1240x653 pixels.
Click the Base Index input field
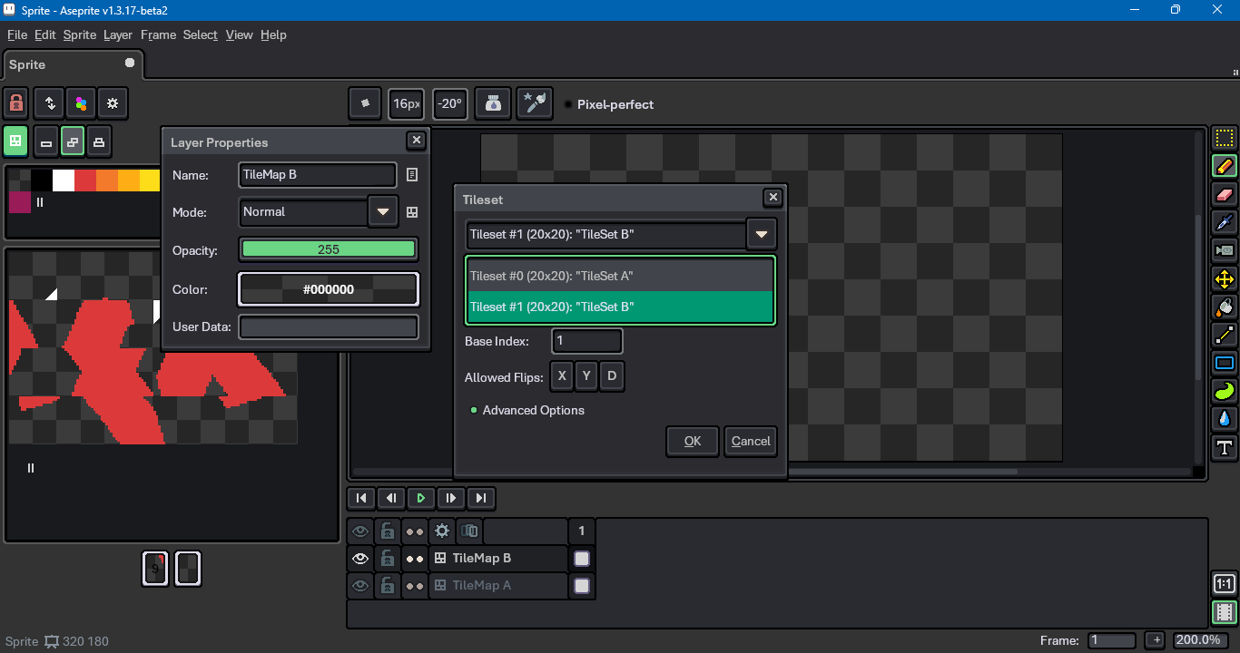click(586, 341)
